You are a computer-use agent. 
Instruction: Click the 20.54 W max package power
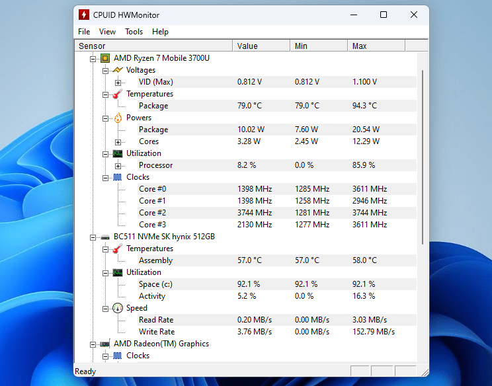[366, 130]
